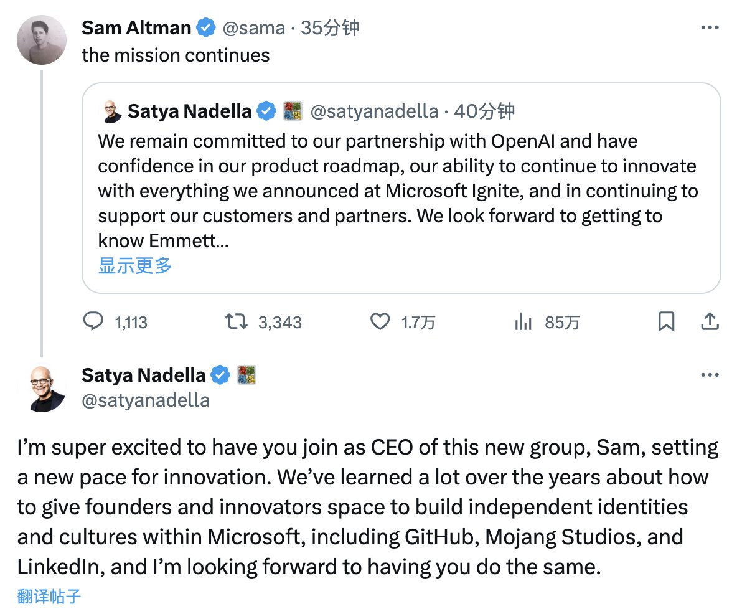Viewport: 737px width, 614px height.
Task: Click Sam Altman's blue verified badge
Action: click(x=205, y=27)
